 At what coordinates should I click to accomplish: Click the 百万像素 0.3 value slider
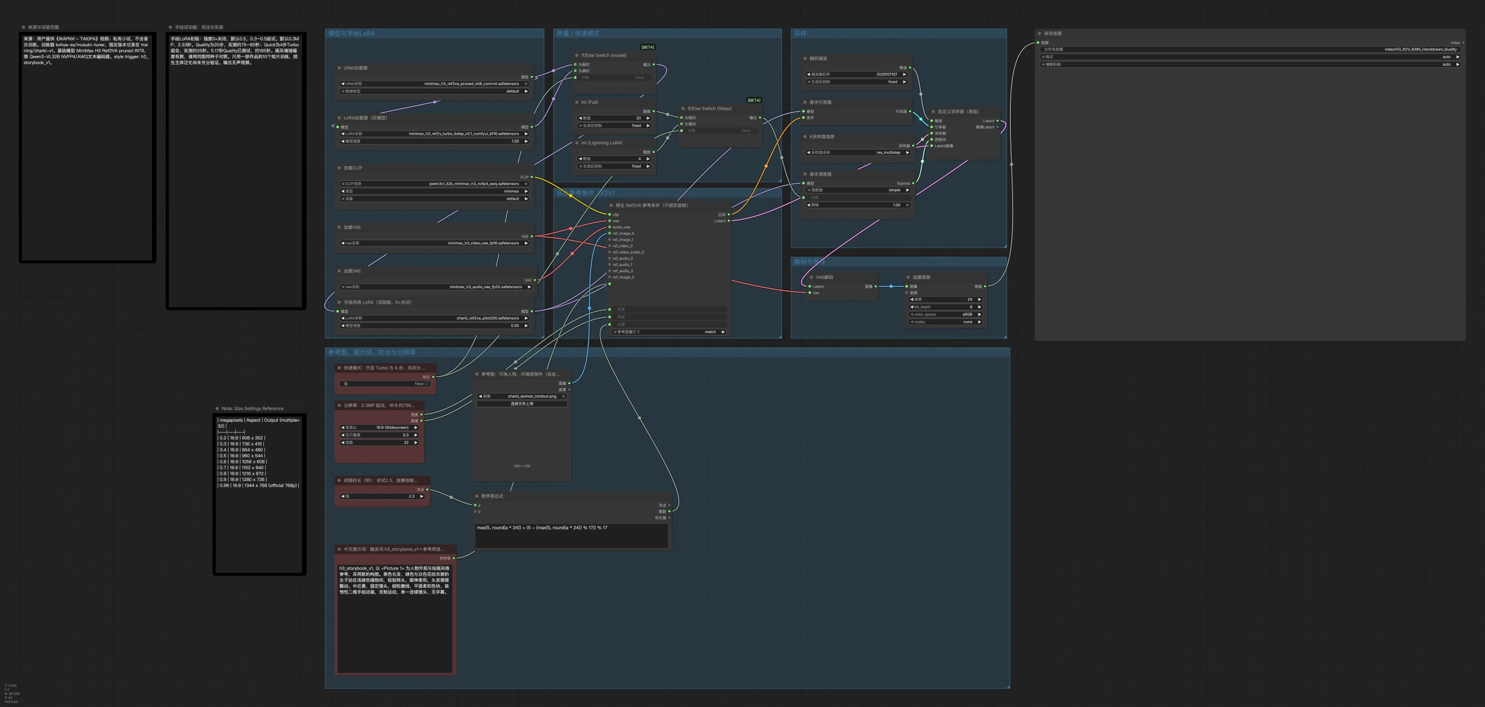click(x=379, y=435)
